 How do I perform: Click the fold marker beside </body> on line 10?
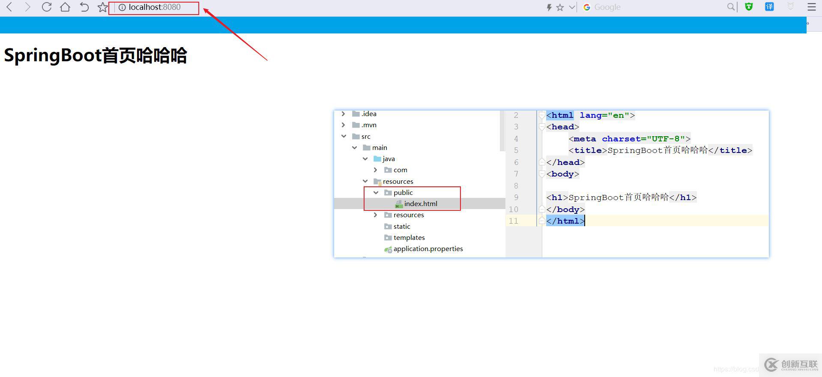pos(542,209)
